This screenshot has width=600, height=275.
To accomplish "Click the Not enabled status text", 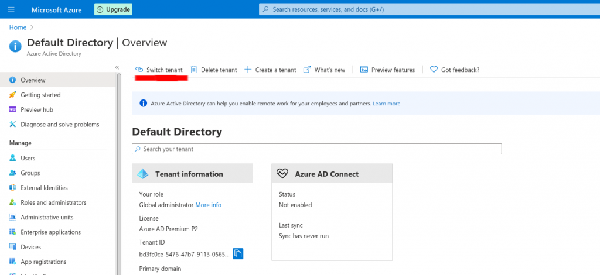I will (295, 205).
